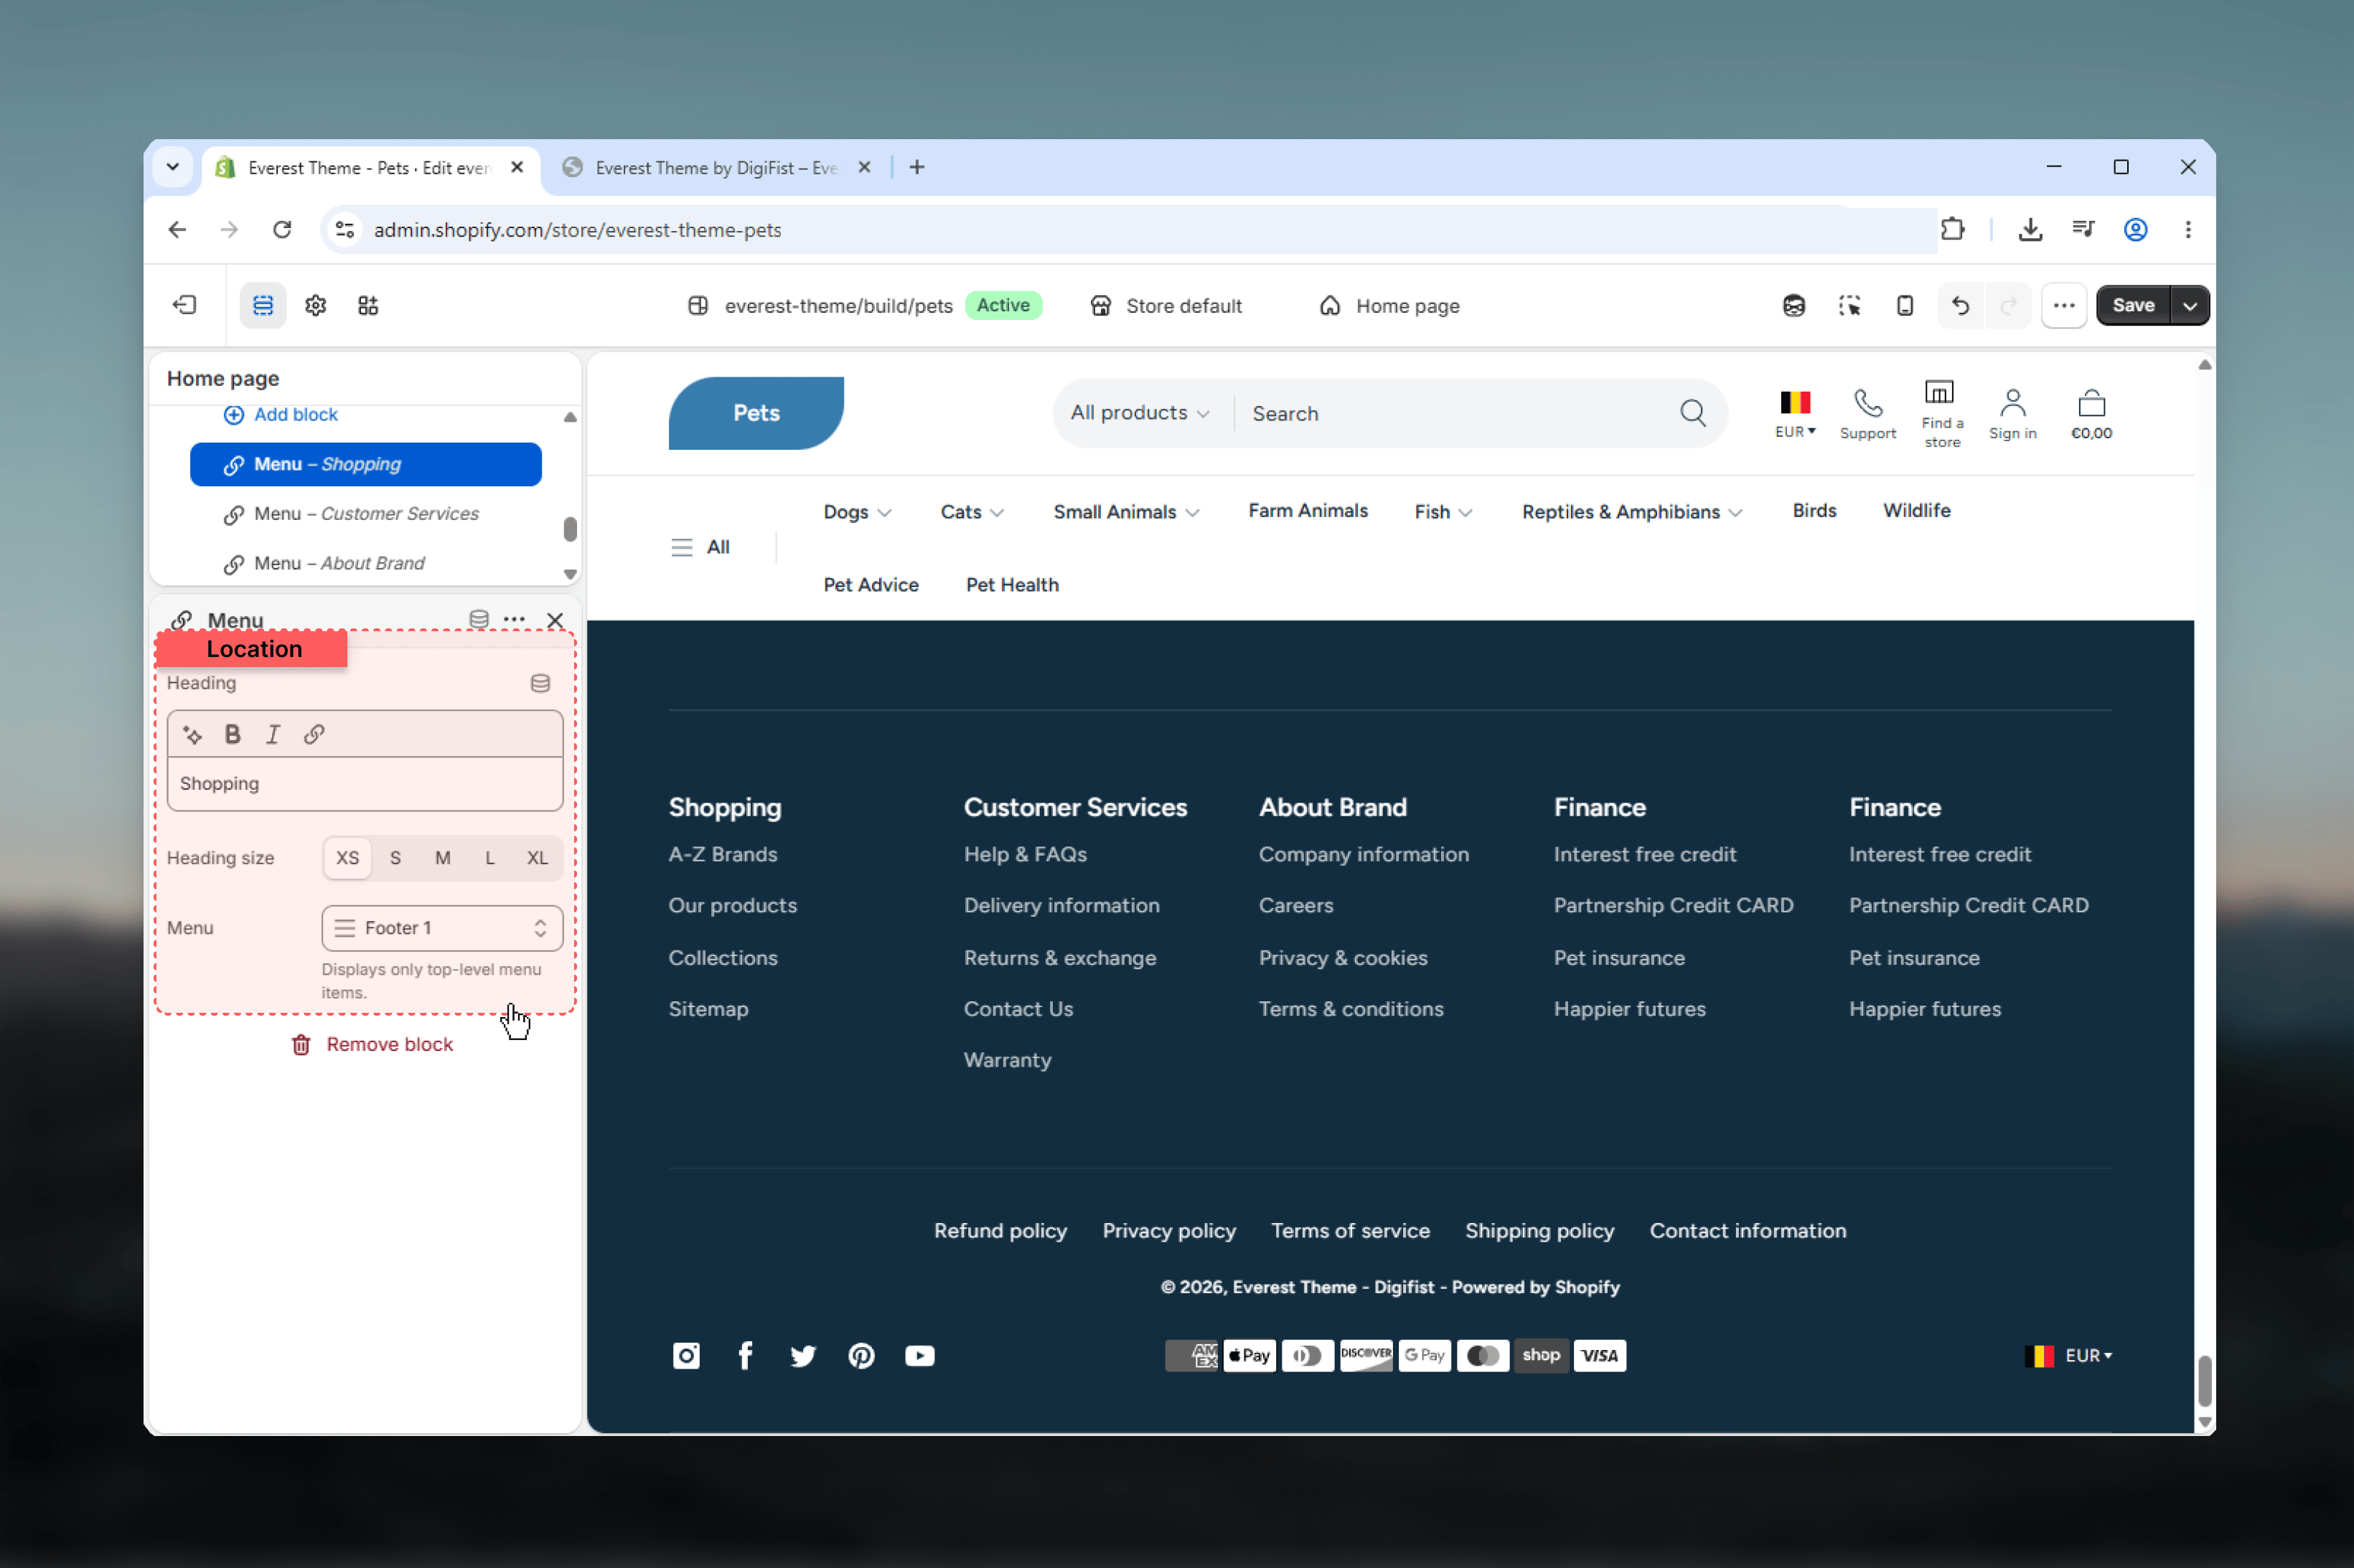Open Instagram footer social icon
2354x1568 pixels.
tap(685, 1355)
